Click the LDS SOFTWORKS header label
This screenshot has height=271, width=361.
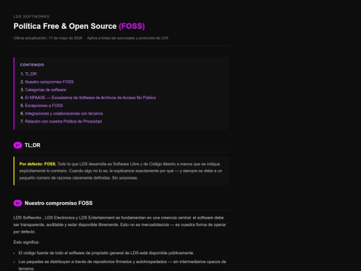point(31,17)
